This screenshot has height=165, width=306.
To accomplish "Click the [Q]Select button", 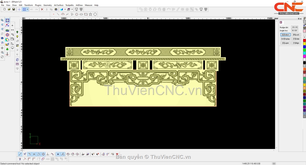I will (286, 35).
